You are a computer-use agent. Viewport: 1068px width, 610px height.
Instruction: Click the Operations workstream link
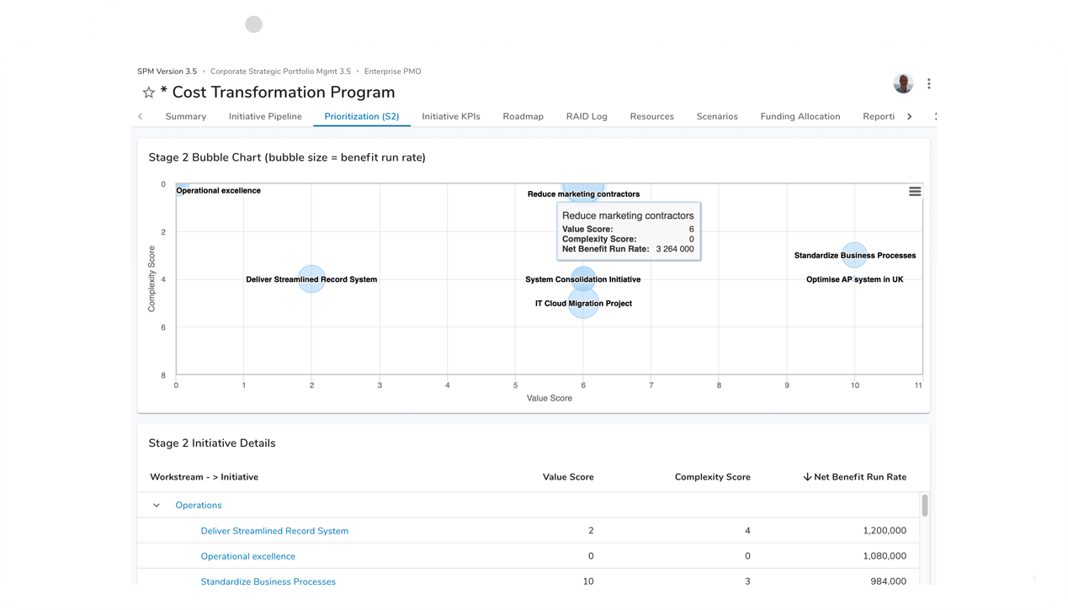point(199,506)
